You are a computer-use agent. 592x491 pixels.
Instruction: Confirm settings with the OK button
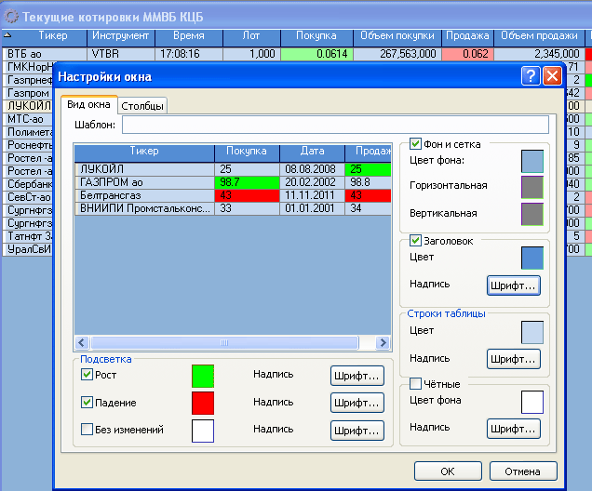coord(448,471)
